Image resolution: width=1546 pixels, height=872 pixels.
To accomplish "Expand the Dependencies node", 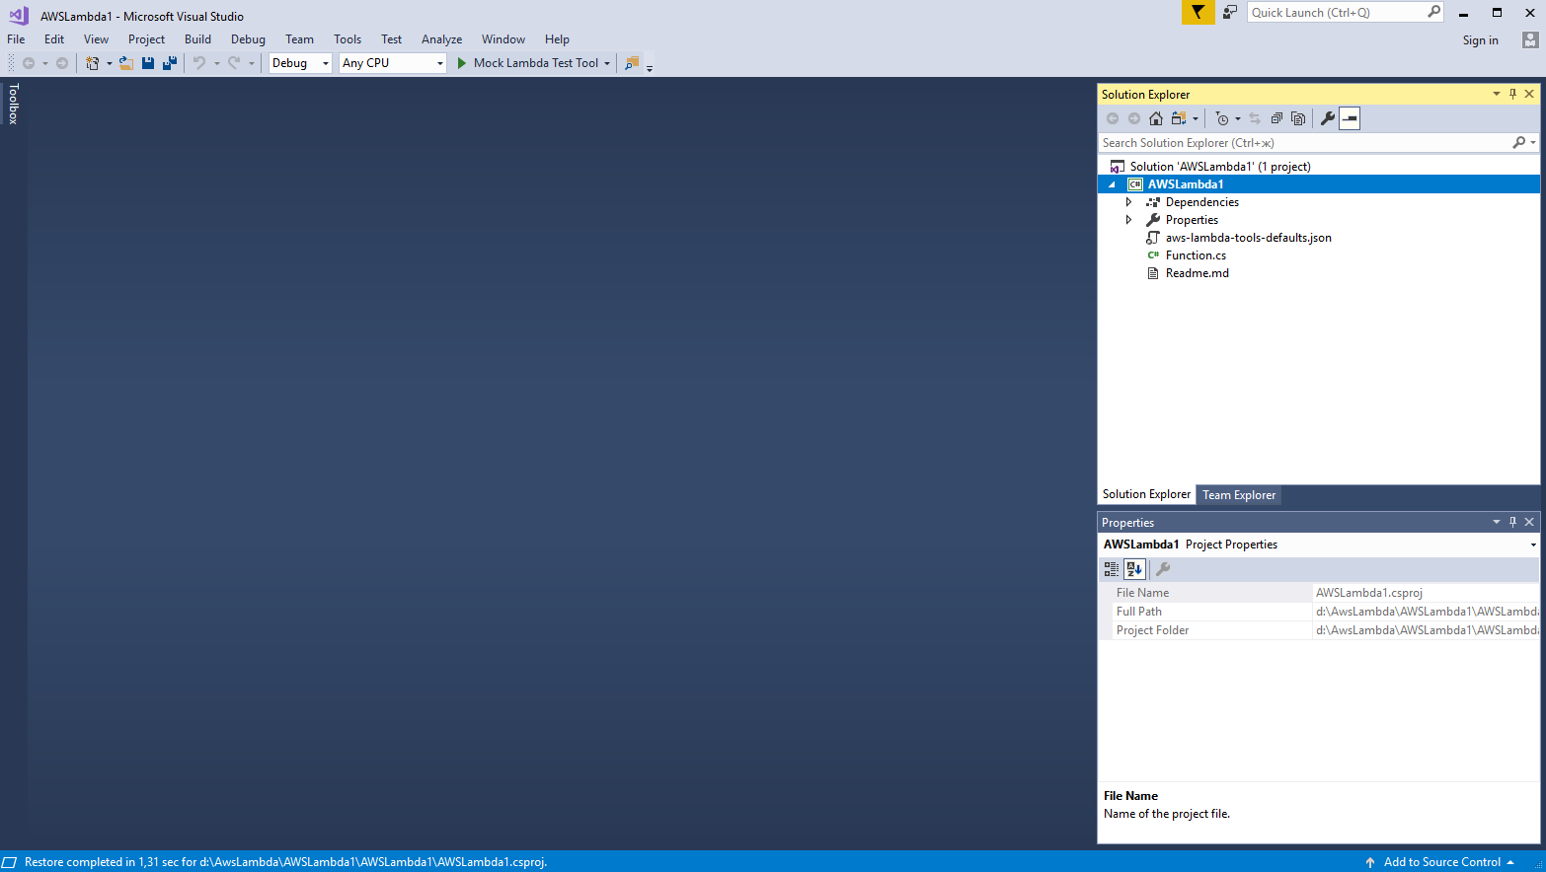I will [x=1128, y=202].
